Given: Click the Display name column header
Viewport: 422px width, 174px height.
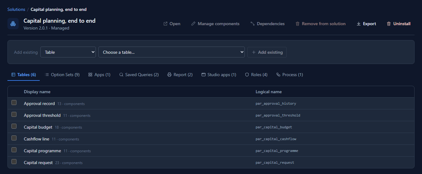Looking at the screenshot, I should [x=37, y=92].
